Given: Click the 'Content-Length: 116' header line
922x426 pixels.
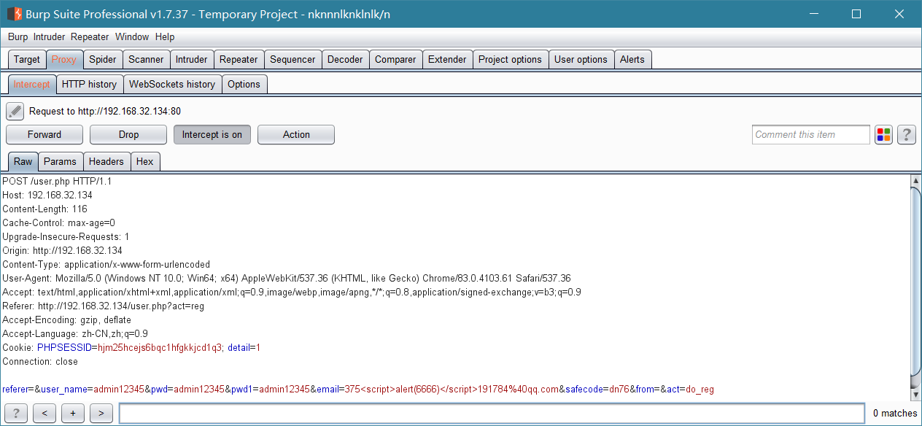Looking at the screenshot, I should point(44,209).
